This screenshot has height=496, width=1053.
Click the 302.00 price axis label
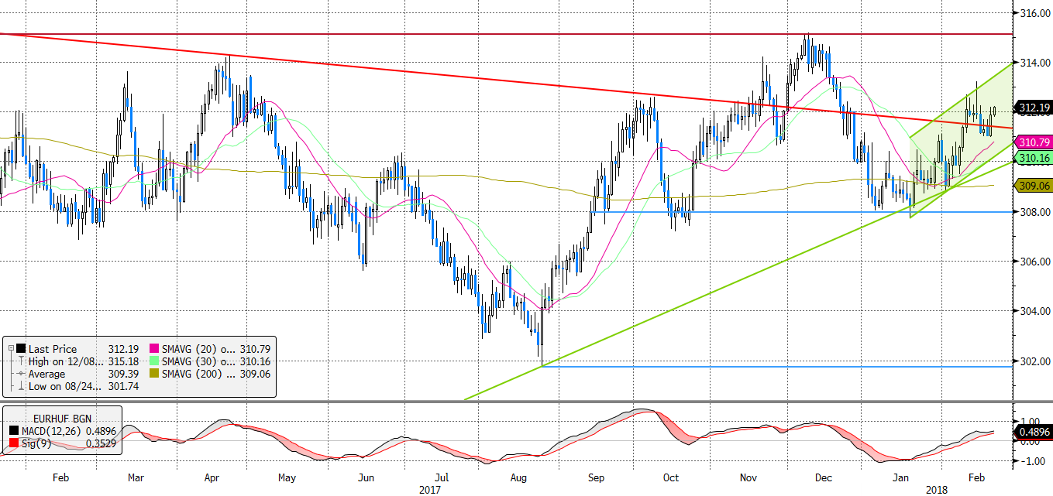click(x=1034, y=361)
